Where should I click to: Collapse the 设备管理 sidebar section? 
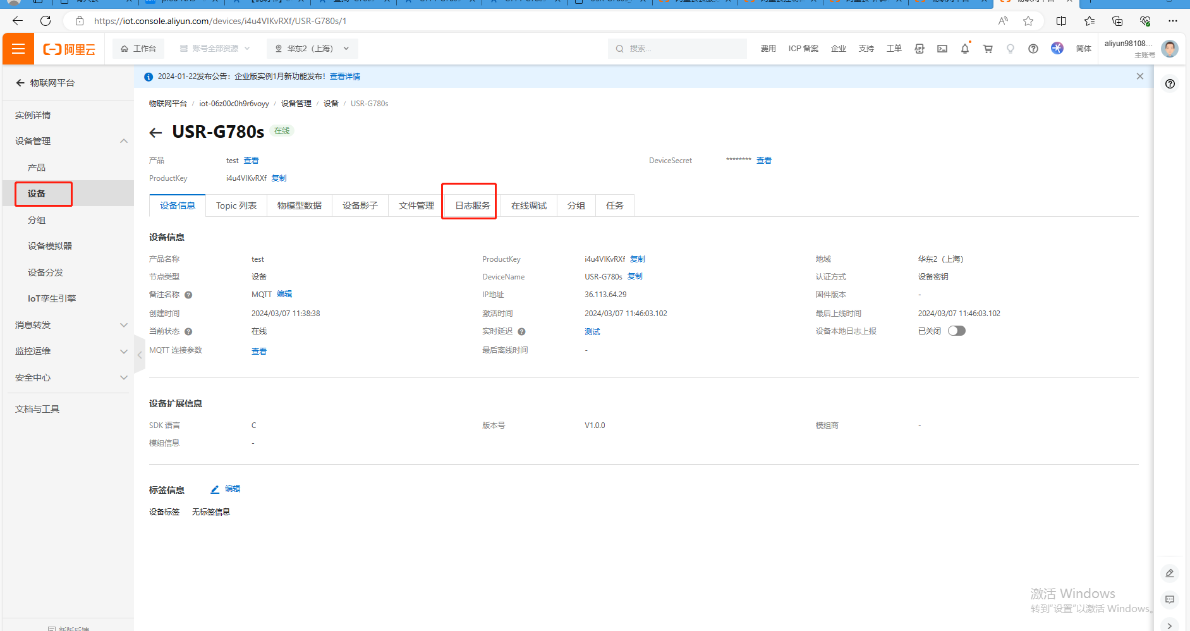[123, 141]
